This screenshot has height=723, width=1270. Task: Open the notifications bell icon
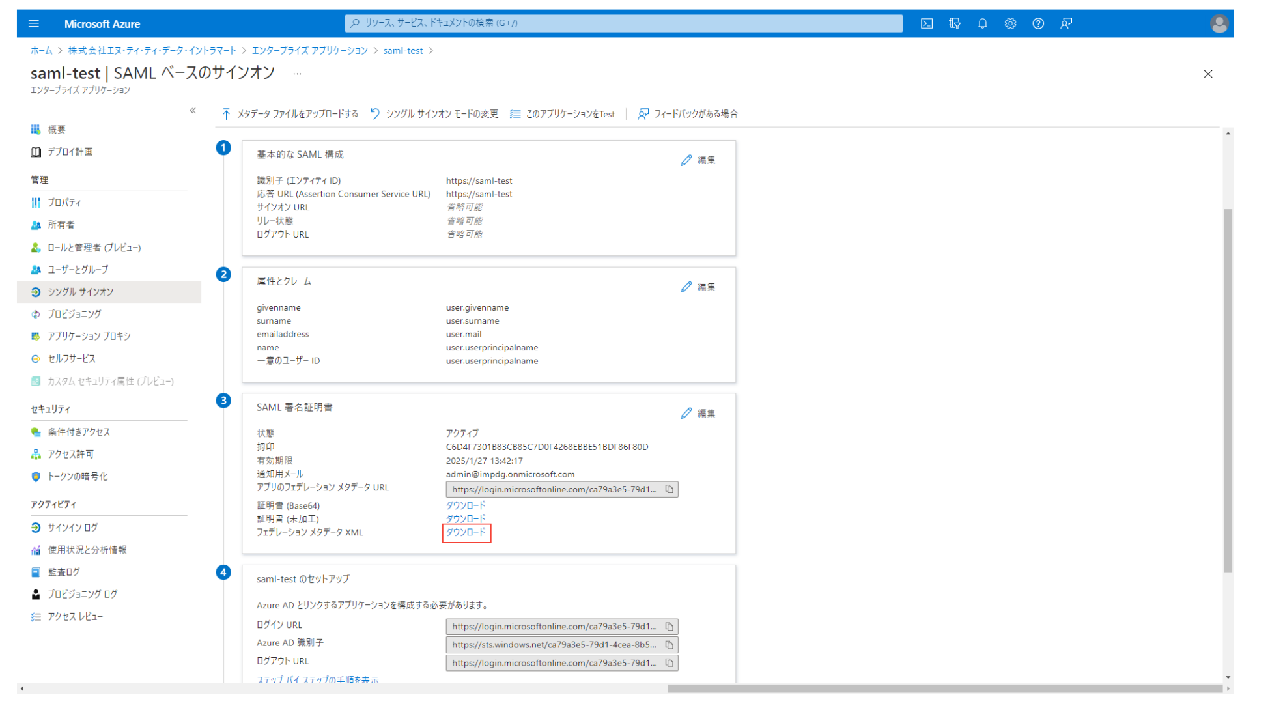click(x=983, y=23)
